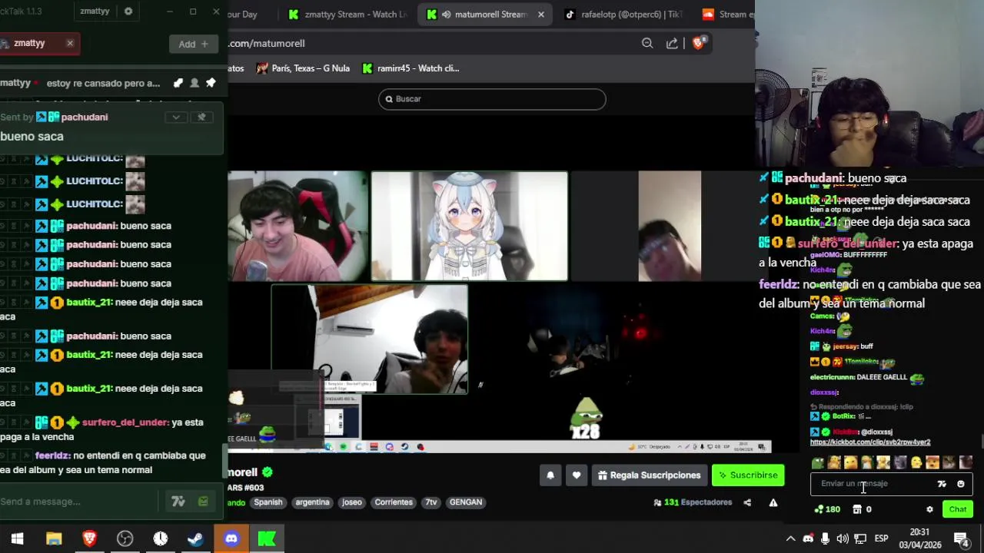The width and height of the screenshot is (984, 553).
Task: Enable notifications with the bell icon
Action: pyautogui.click(x=550, y=475)
